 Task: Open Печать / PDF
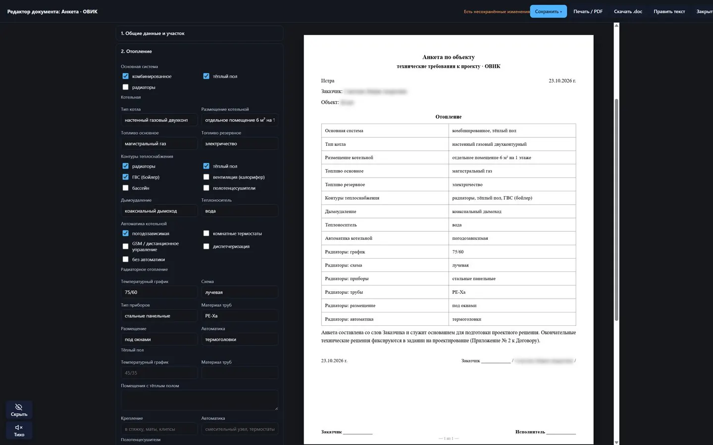(x=588, y=11)
